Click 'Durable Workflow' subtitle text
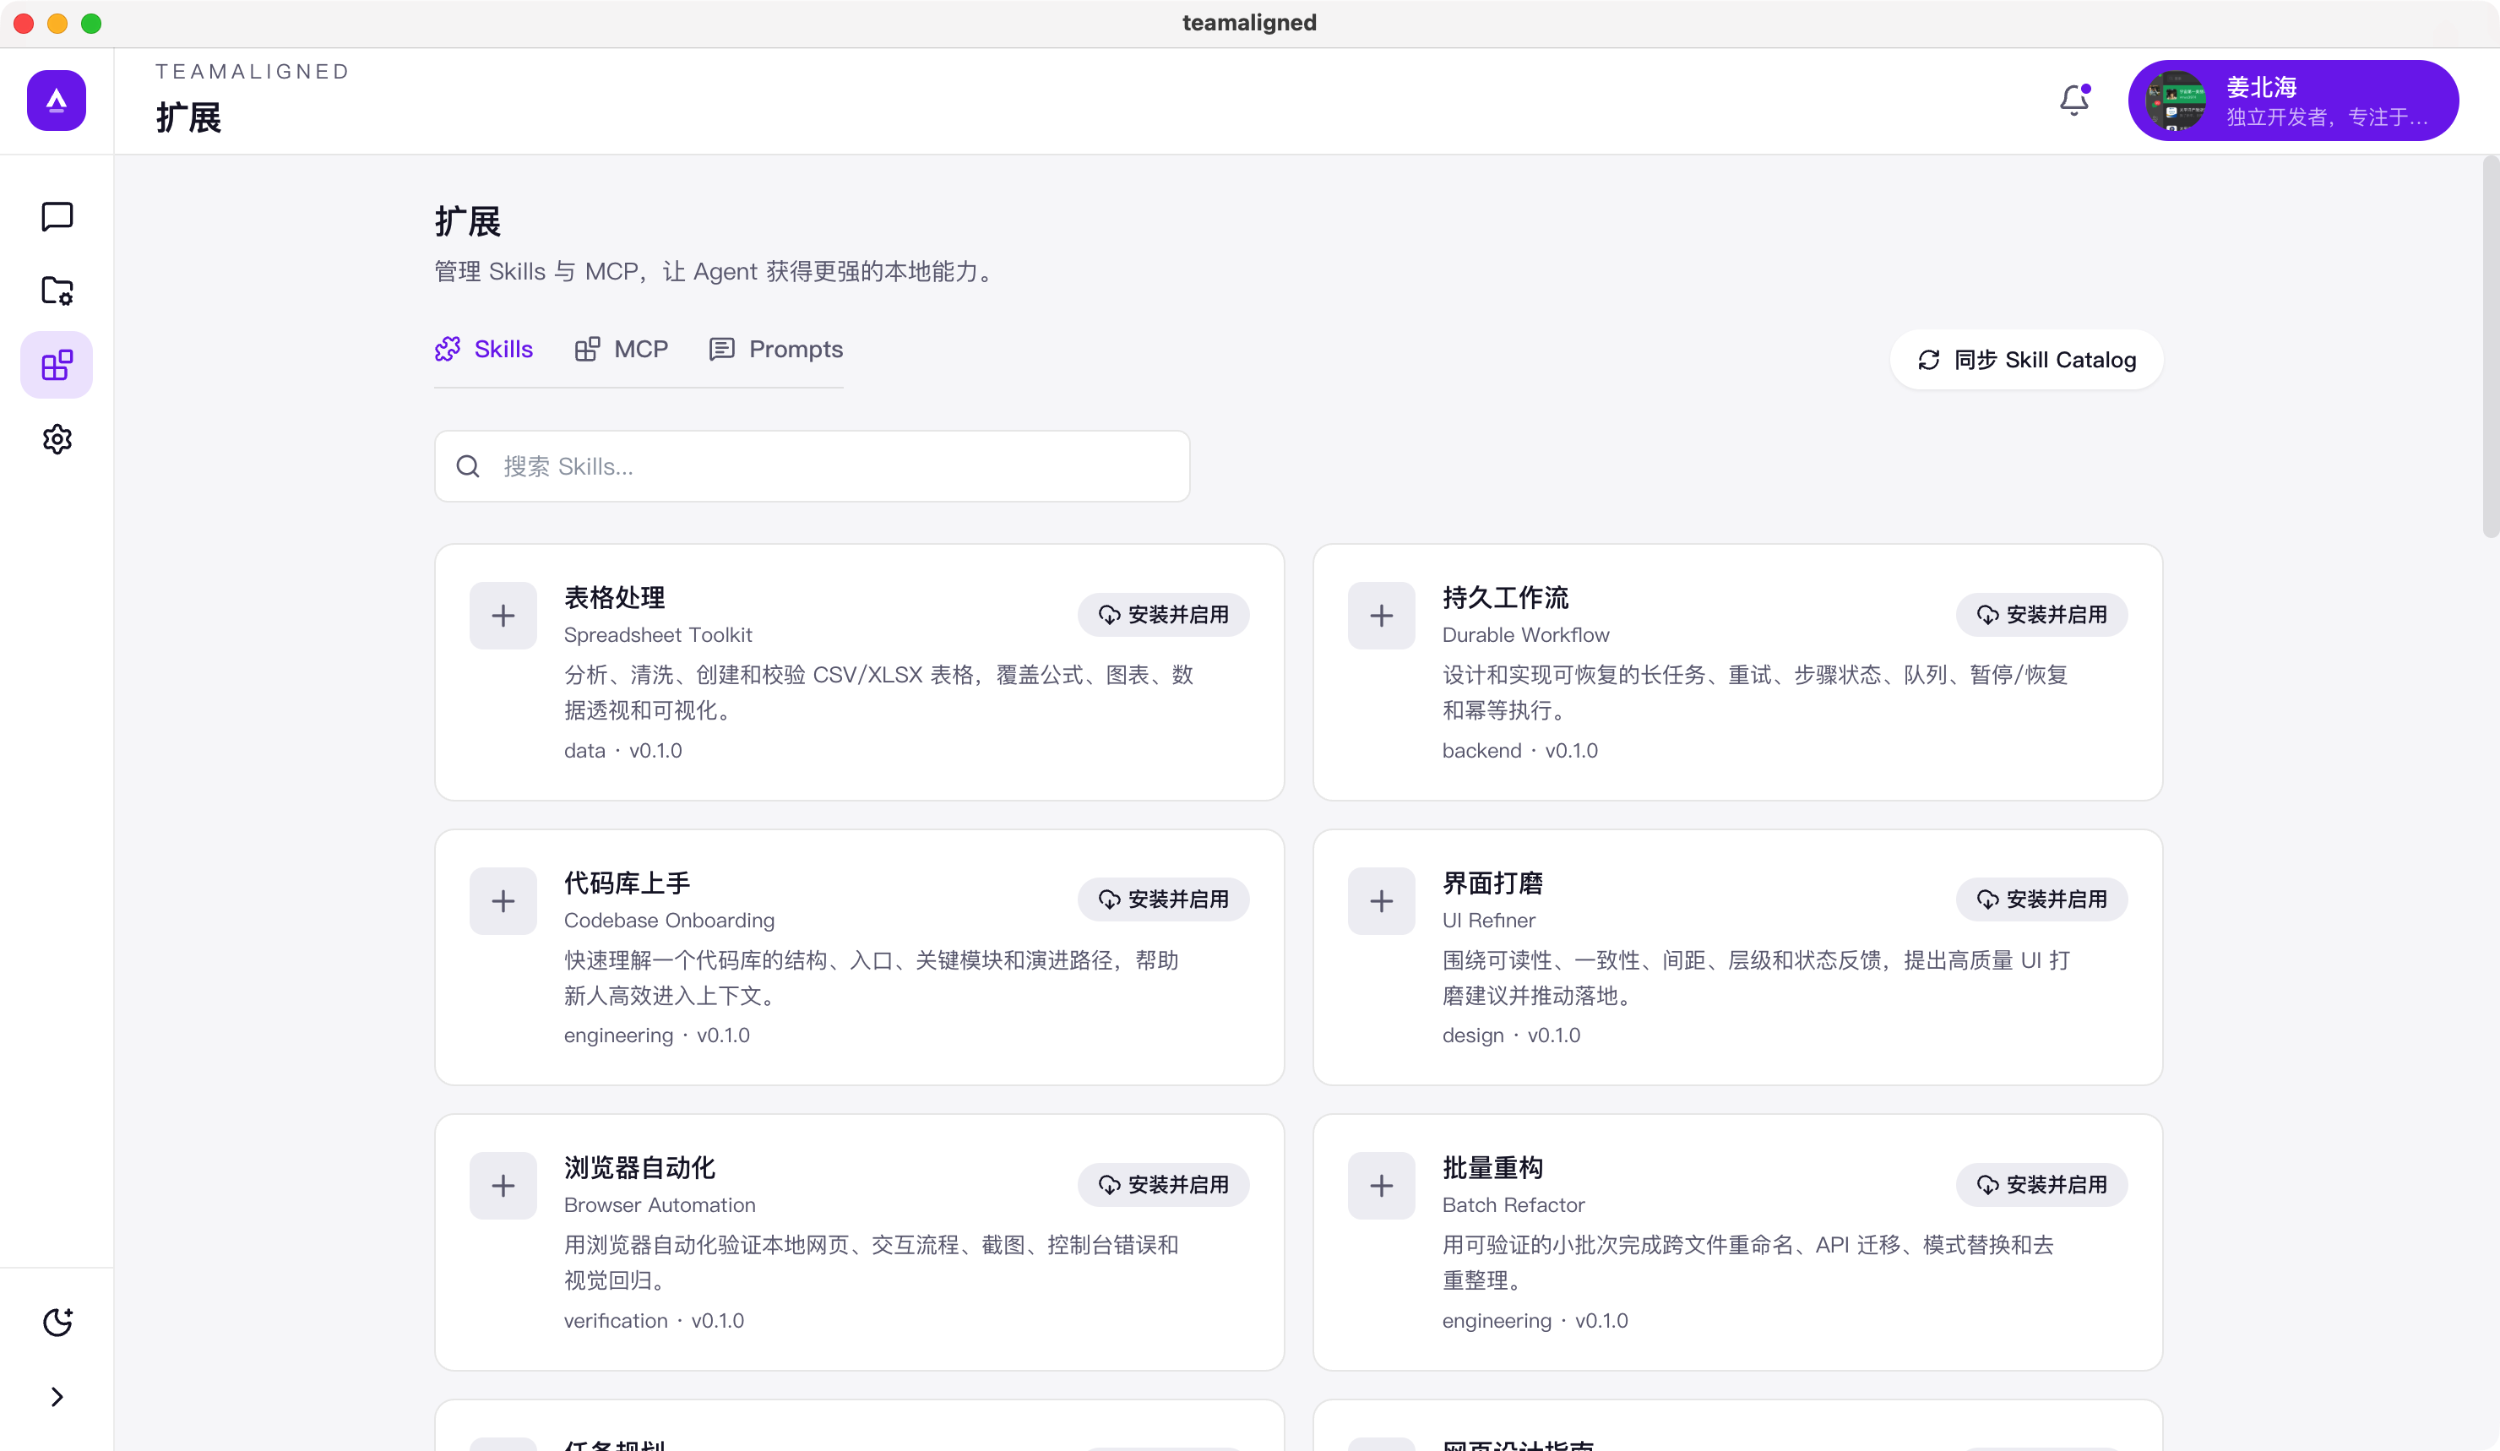The width and height of the screenshot is (2500, 1451). (x=1526, y=635)
